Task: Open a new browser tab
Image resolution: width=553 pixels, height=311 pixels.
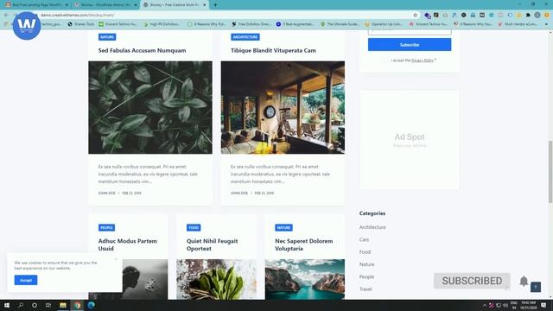Action: 215,5
